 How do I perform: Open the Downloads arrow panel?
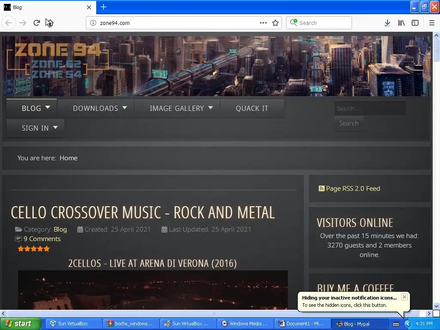point(387,23)
